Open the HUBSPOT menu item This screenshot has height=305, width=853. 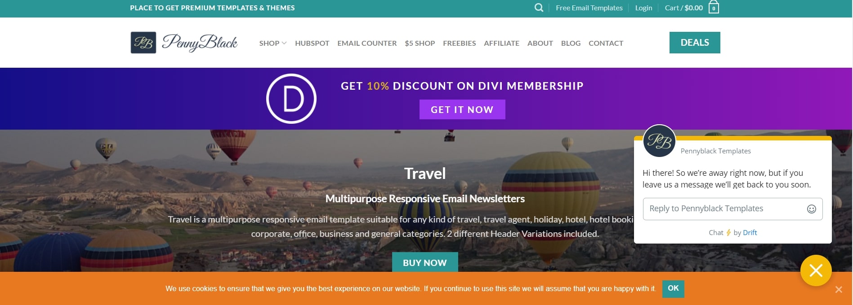(x=312, y=43)
